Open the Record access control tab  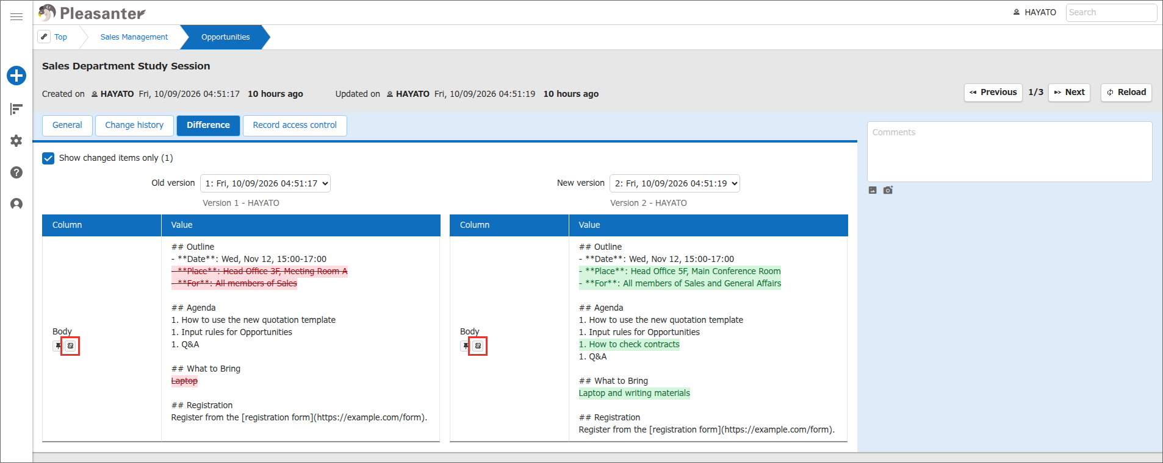coord(295,125)
